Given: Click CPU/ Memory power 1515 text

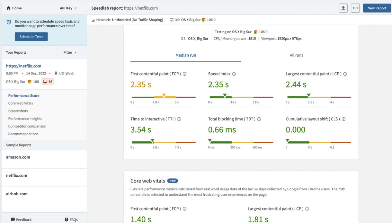Looking at the screenshot, I should (235, 39).
